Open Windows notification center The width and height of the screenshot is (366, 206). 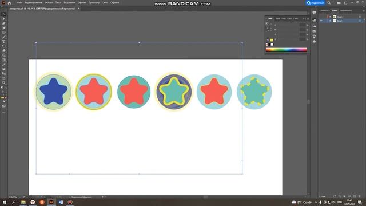pyautogui.click(x=360, y=202)
